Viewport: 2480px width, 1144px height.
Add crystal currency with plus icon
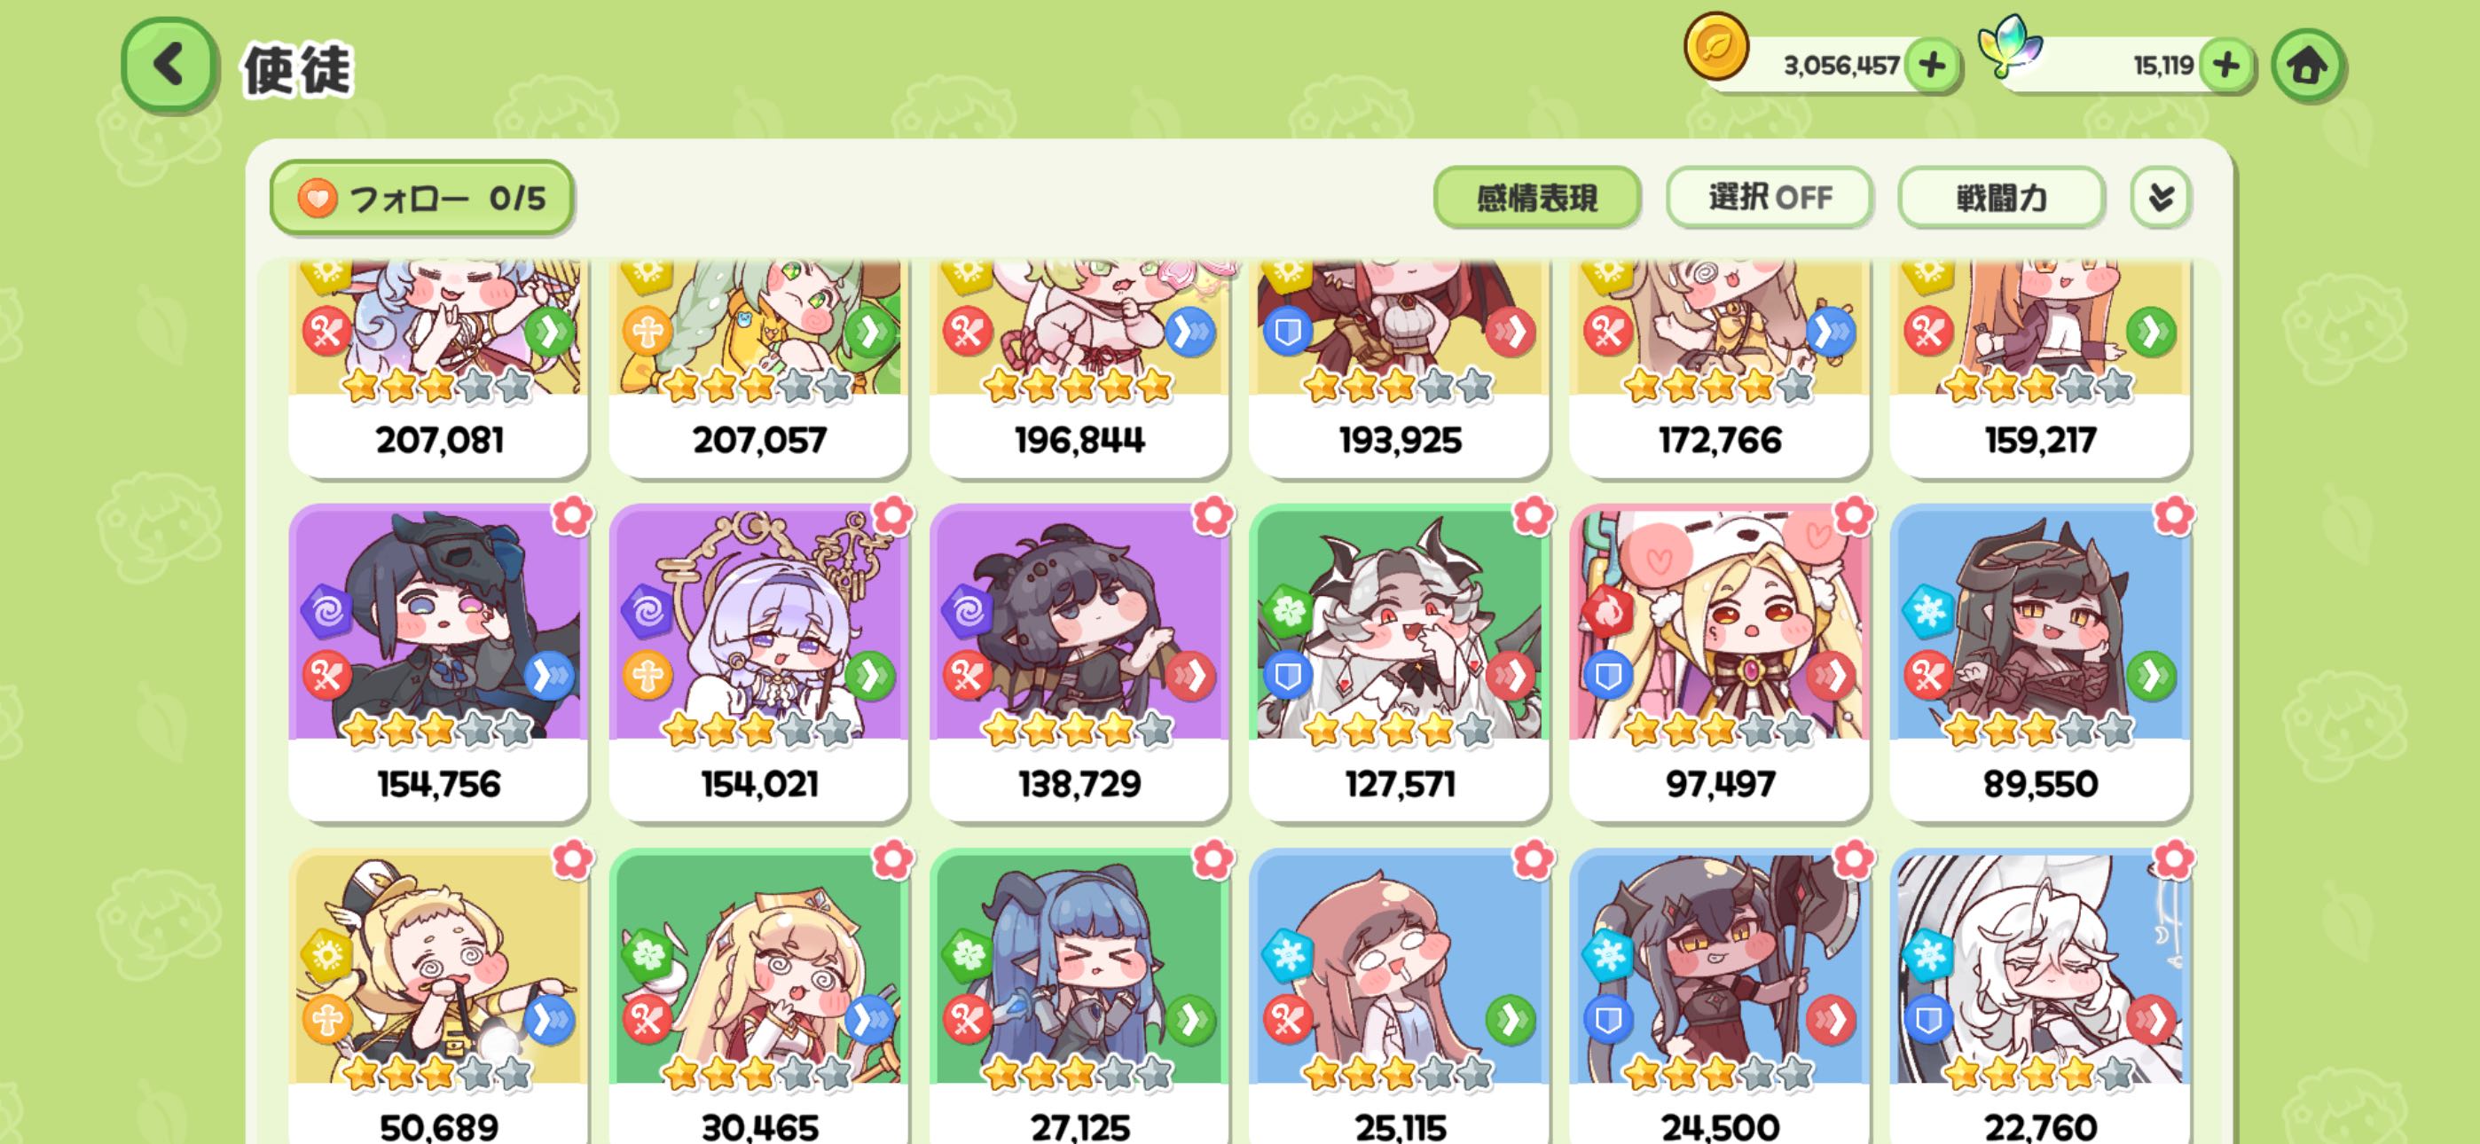tap(2225, 66)
